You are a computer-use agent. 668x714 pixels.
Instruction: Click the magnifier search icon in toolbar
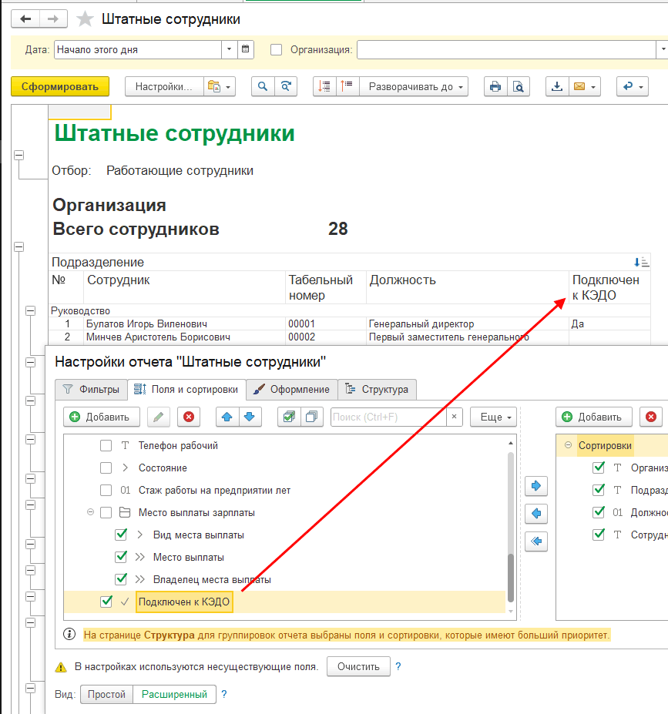[x=263, y=86]
